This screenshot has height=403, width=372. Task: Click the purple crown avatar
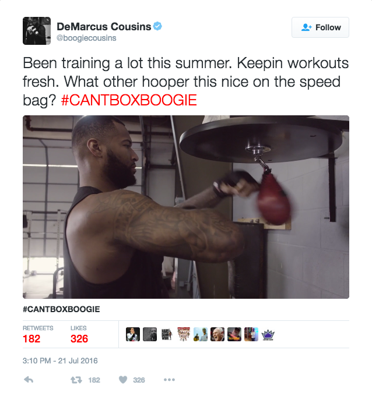pyautogui.click(x=268, y=334)
